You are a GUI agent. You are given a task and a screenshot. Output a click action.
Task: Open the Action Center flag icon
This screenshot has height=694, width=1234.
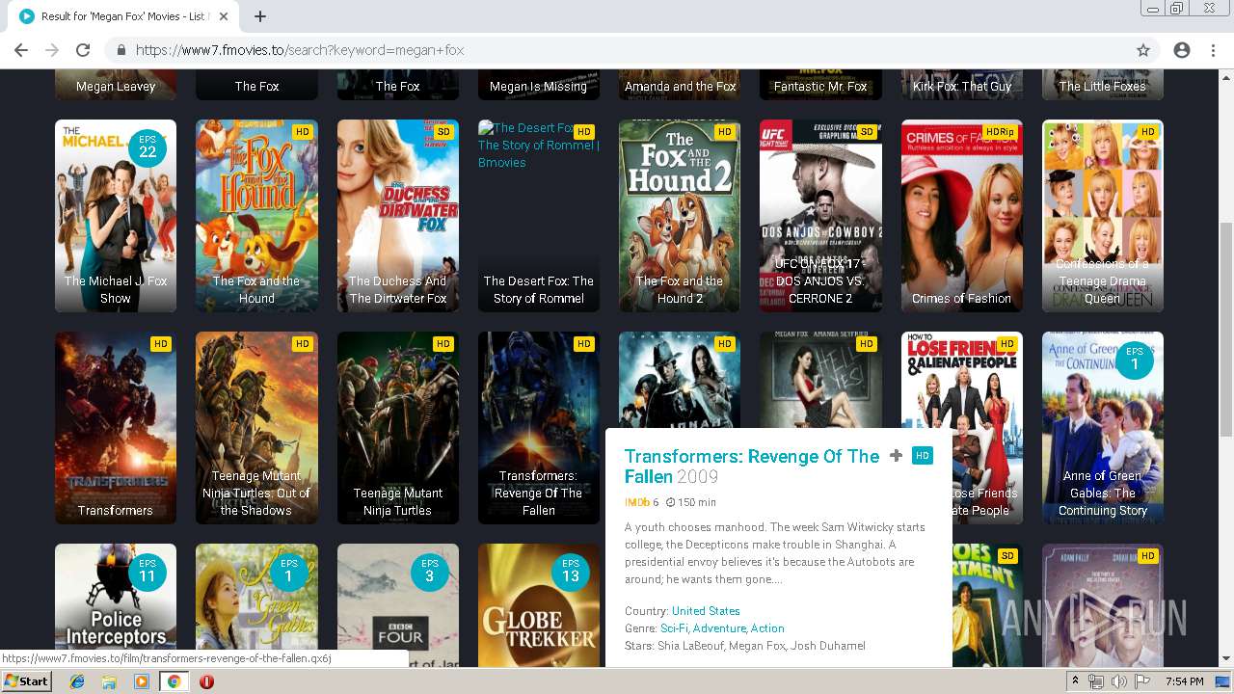coord(1141,681)
